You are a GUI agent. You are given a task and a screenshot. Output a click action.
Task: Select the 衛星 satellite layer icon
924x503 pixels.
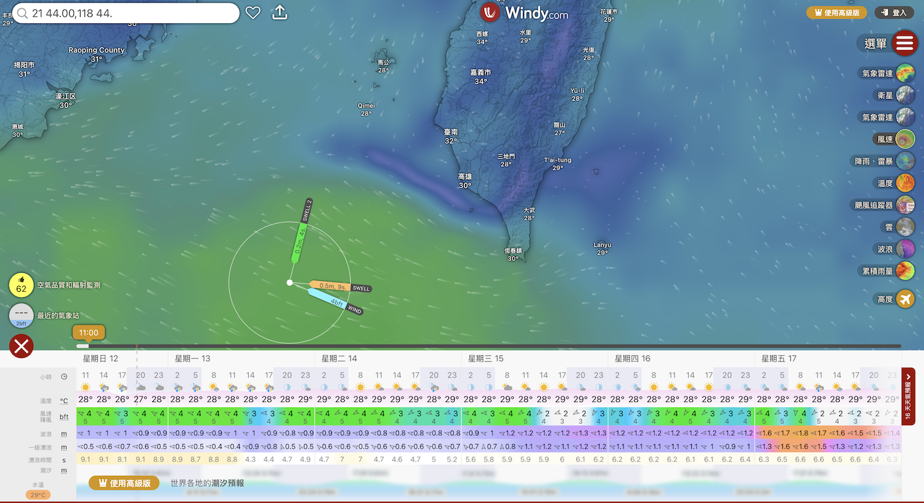click(905, 95)
